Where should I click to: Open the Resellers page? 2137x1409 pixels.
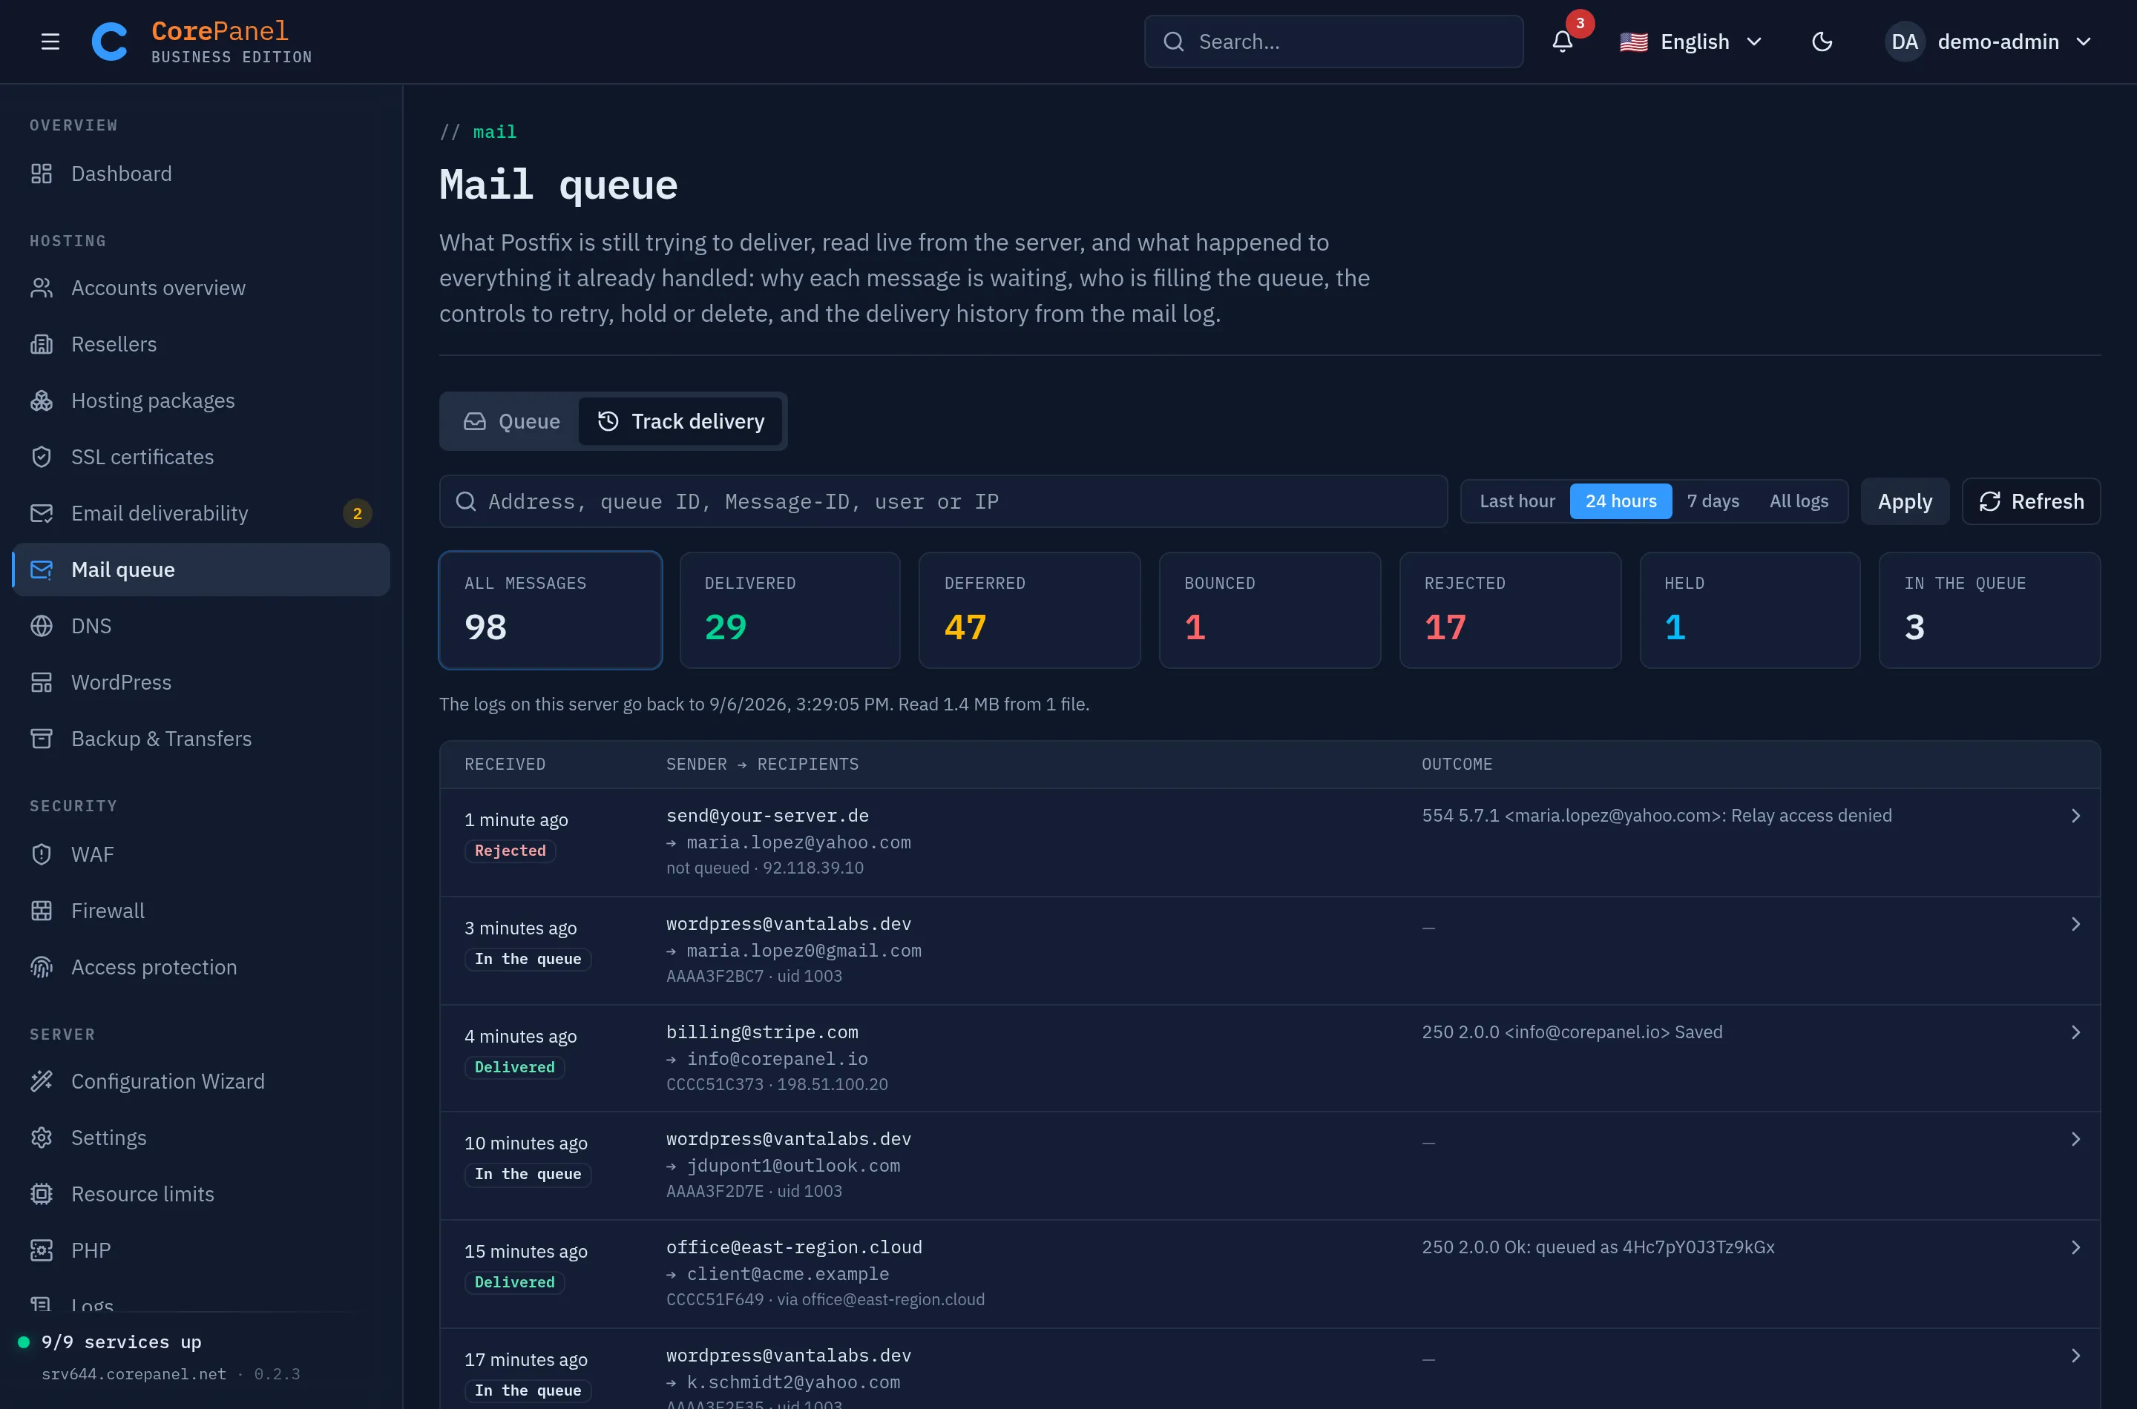coord(201,344)
